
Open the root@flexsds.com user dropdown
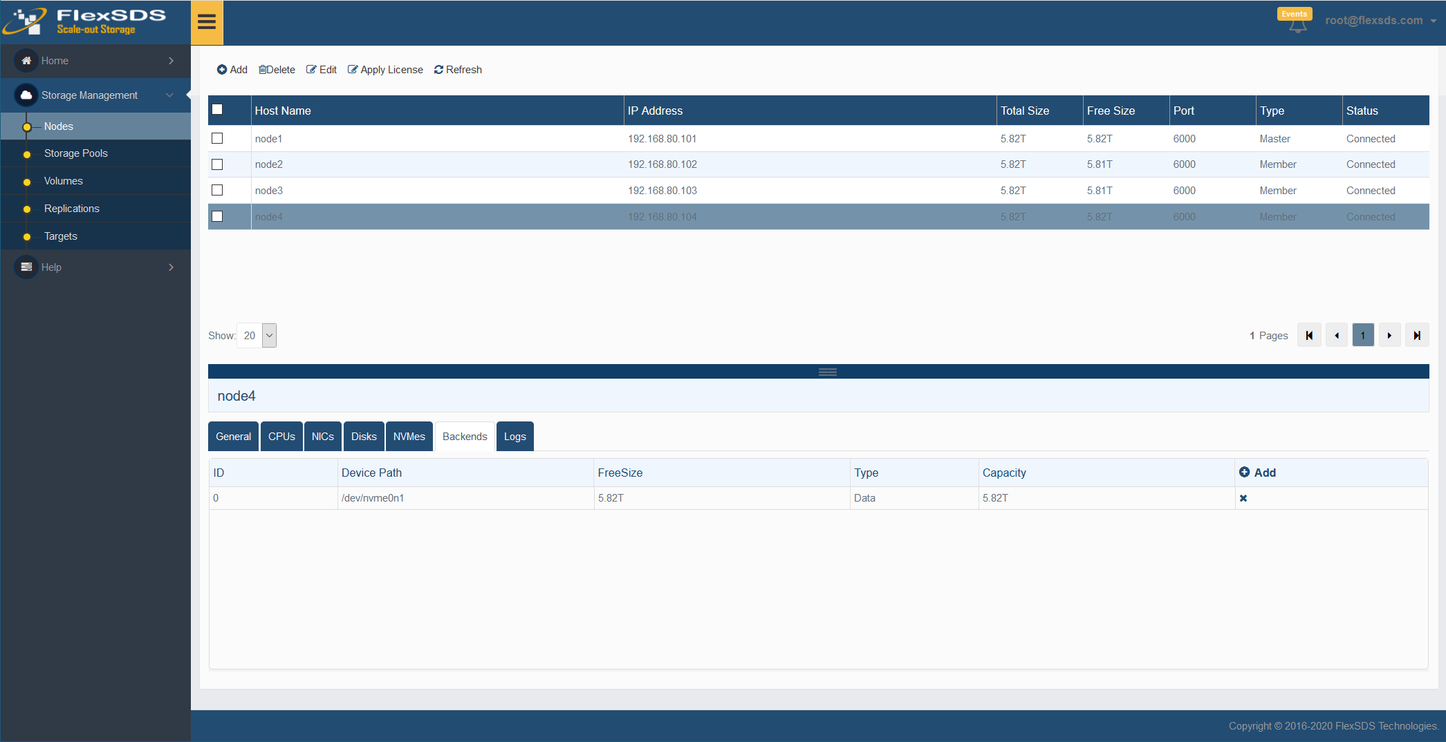[1380, 21]
